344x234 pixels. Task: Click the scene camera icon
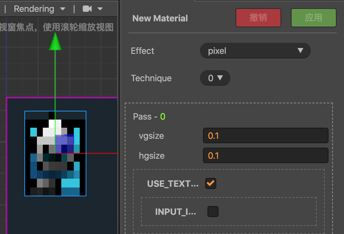point(87,9)
